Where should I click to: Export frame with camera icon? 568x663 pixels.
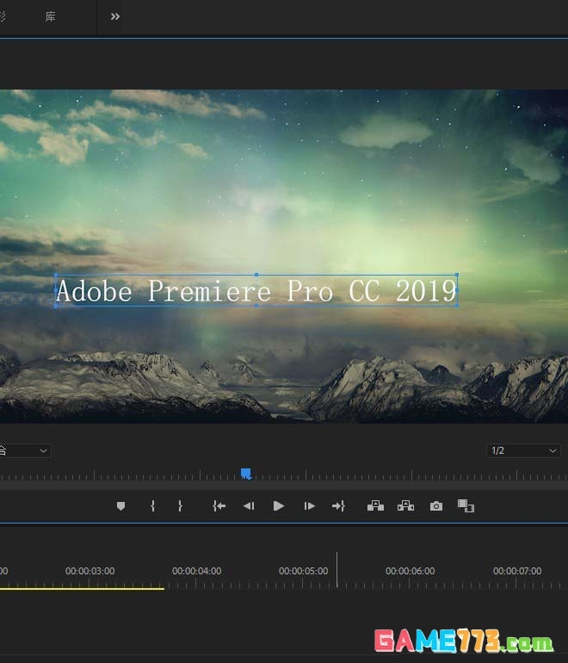(x=436, y=505)
